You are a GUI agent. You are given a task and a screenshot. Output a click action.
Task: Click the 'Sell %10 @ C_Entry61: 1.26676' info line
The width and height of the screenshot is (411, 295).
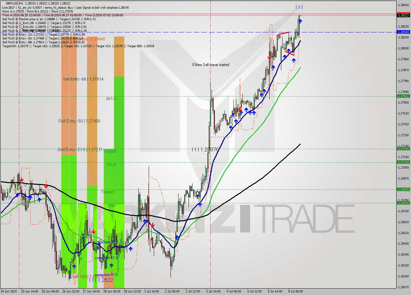(44, 27)
